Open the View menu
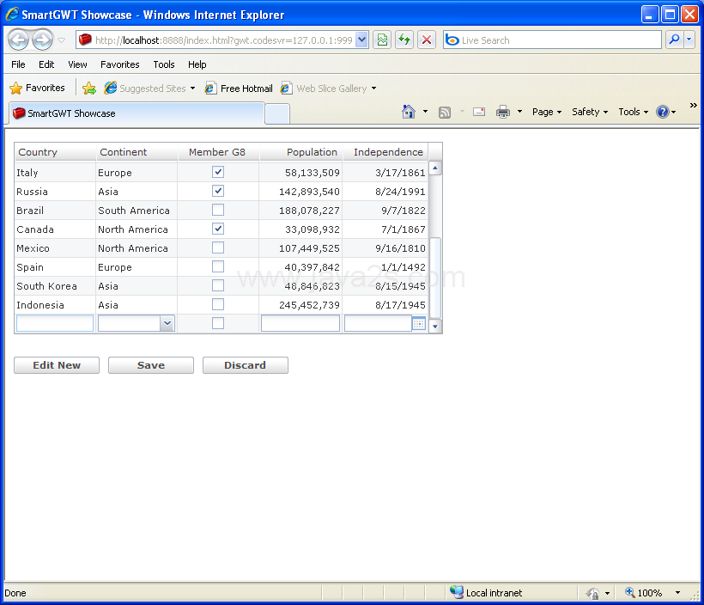Screen dimensions: 704x605 [x=77, y=64]
